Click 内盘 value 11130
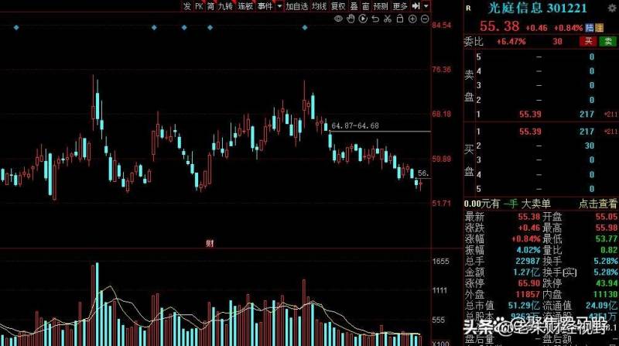The width and height of the screenshot is (619, 346). pos(606,294)
